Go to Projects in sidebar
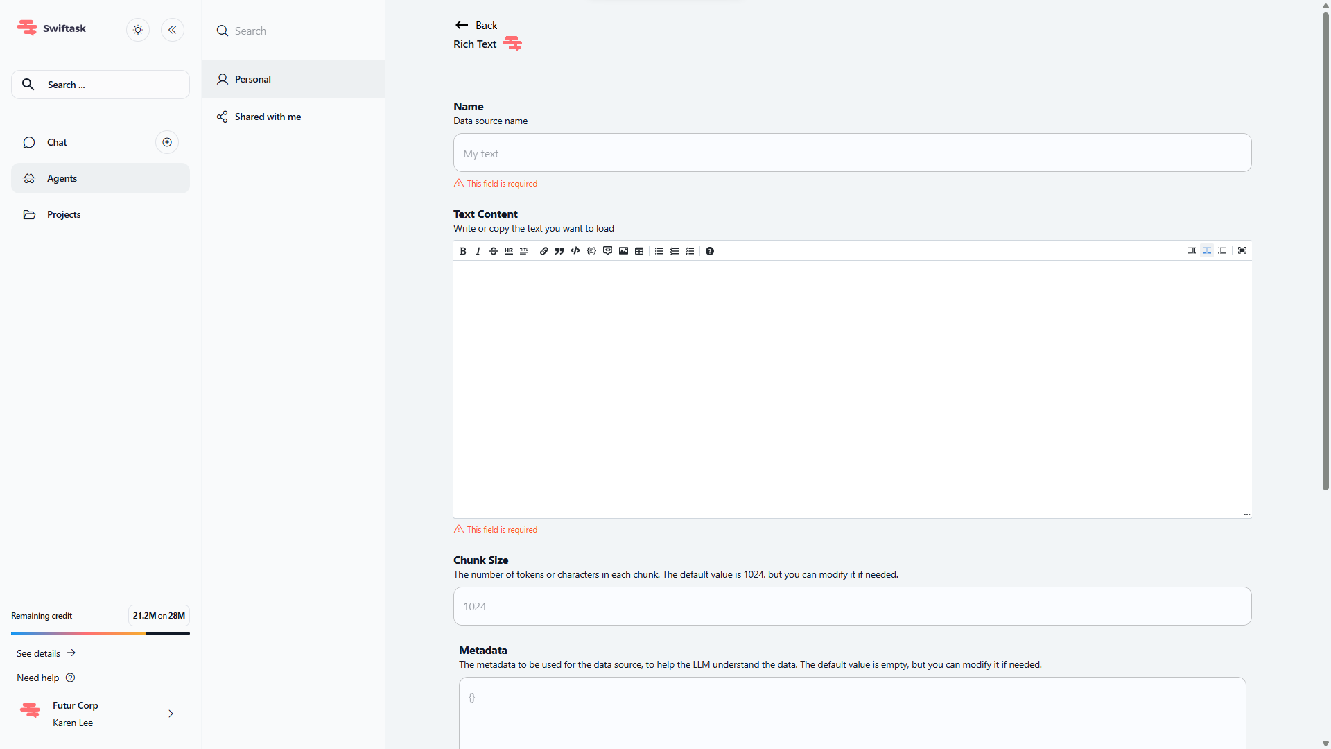Image resolution: width=1331 pixels, height=749 pixels. click(64, 214)
